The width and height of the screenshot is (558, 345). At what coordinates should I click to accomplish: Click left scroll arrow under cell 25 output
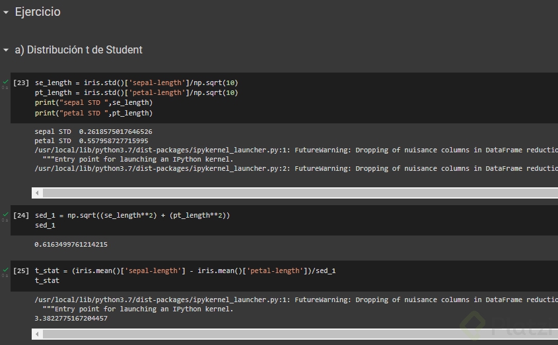coord(38,334)
